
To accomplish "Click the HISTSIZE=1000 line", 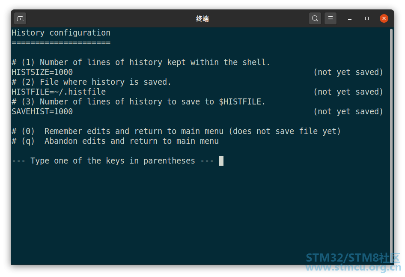I will coord(42,72).
